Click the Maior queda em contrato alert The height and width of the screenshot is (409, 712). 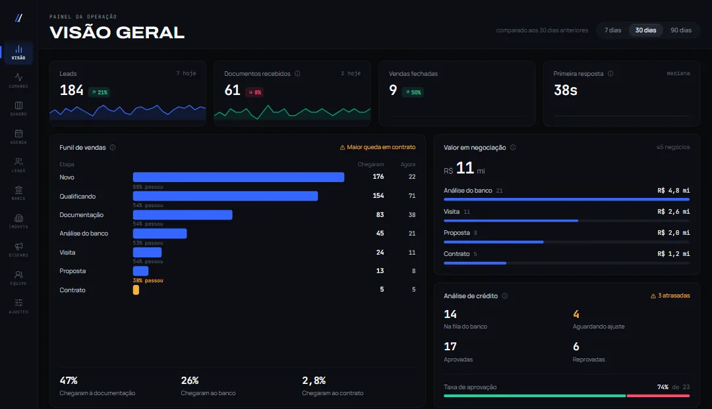tap(378, 147)
